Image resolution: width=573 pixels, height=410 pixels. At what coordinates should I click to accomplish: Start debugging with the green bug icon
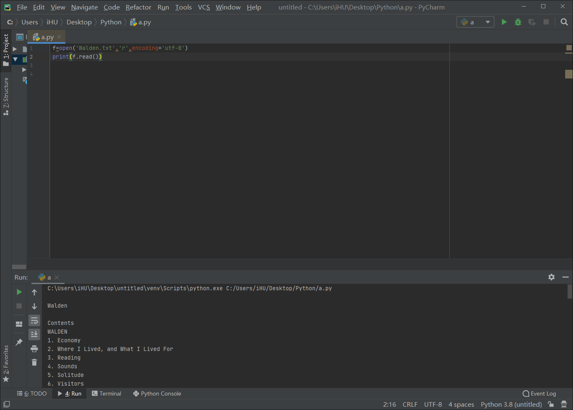coord(518,22)
